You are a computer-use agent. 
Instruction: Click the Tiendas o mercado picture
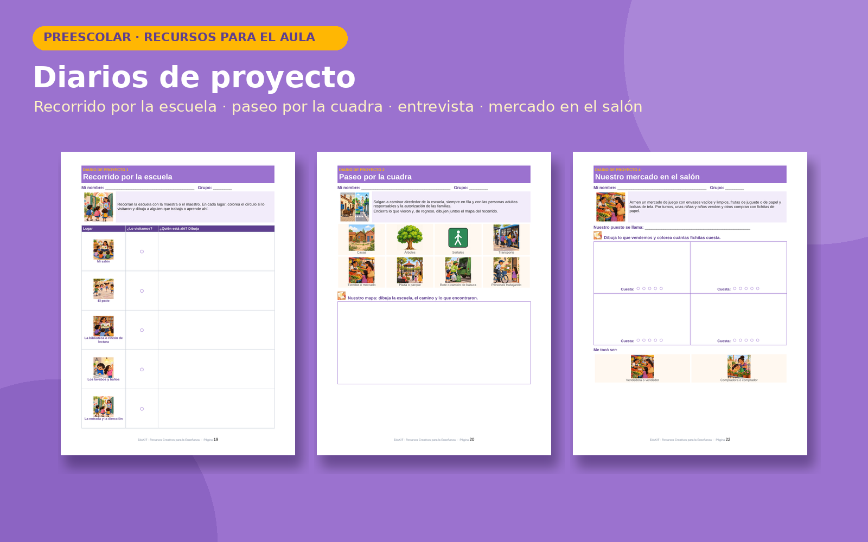[361, 270]
